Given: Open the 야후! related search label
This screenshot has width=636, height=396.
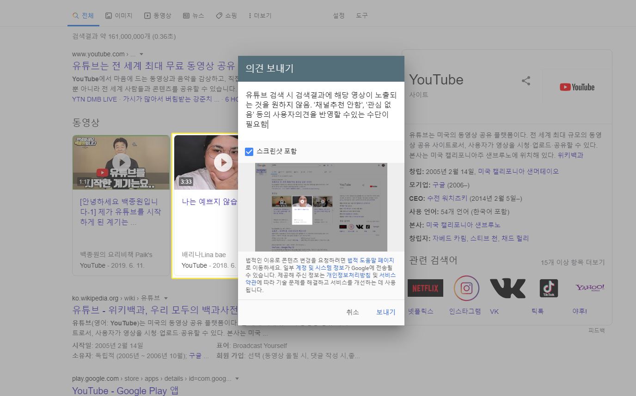Looking at the screenshot, I should click(580, 312).
